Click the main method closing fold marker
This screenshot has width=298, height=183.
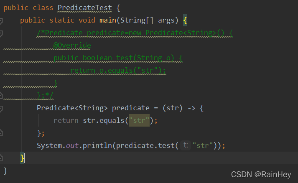(1, 158)
